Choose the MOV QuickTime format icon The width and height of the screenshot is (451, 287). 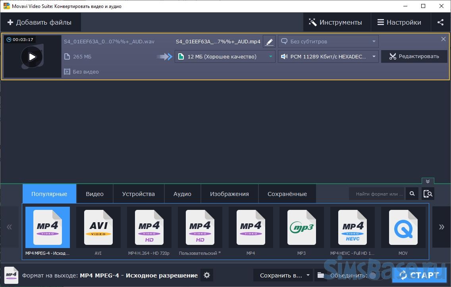(403, 227)
